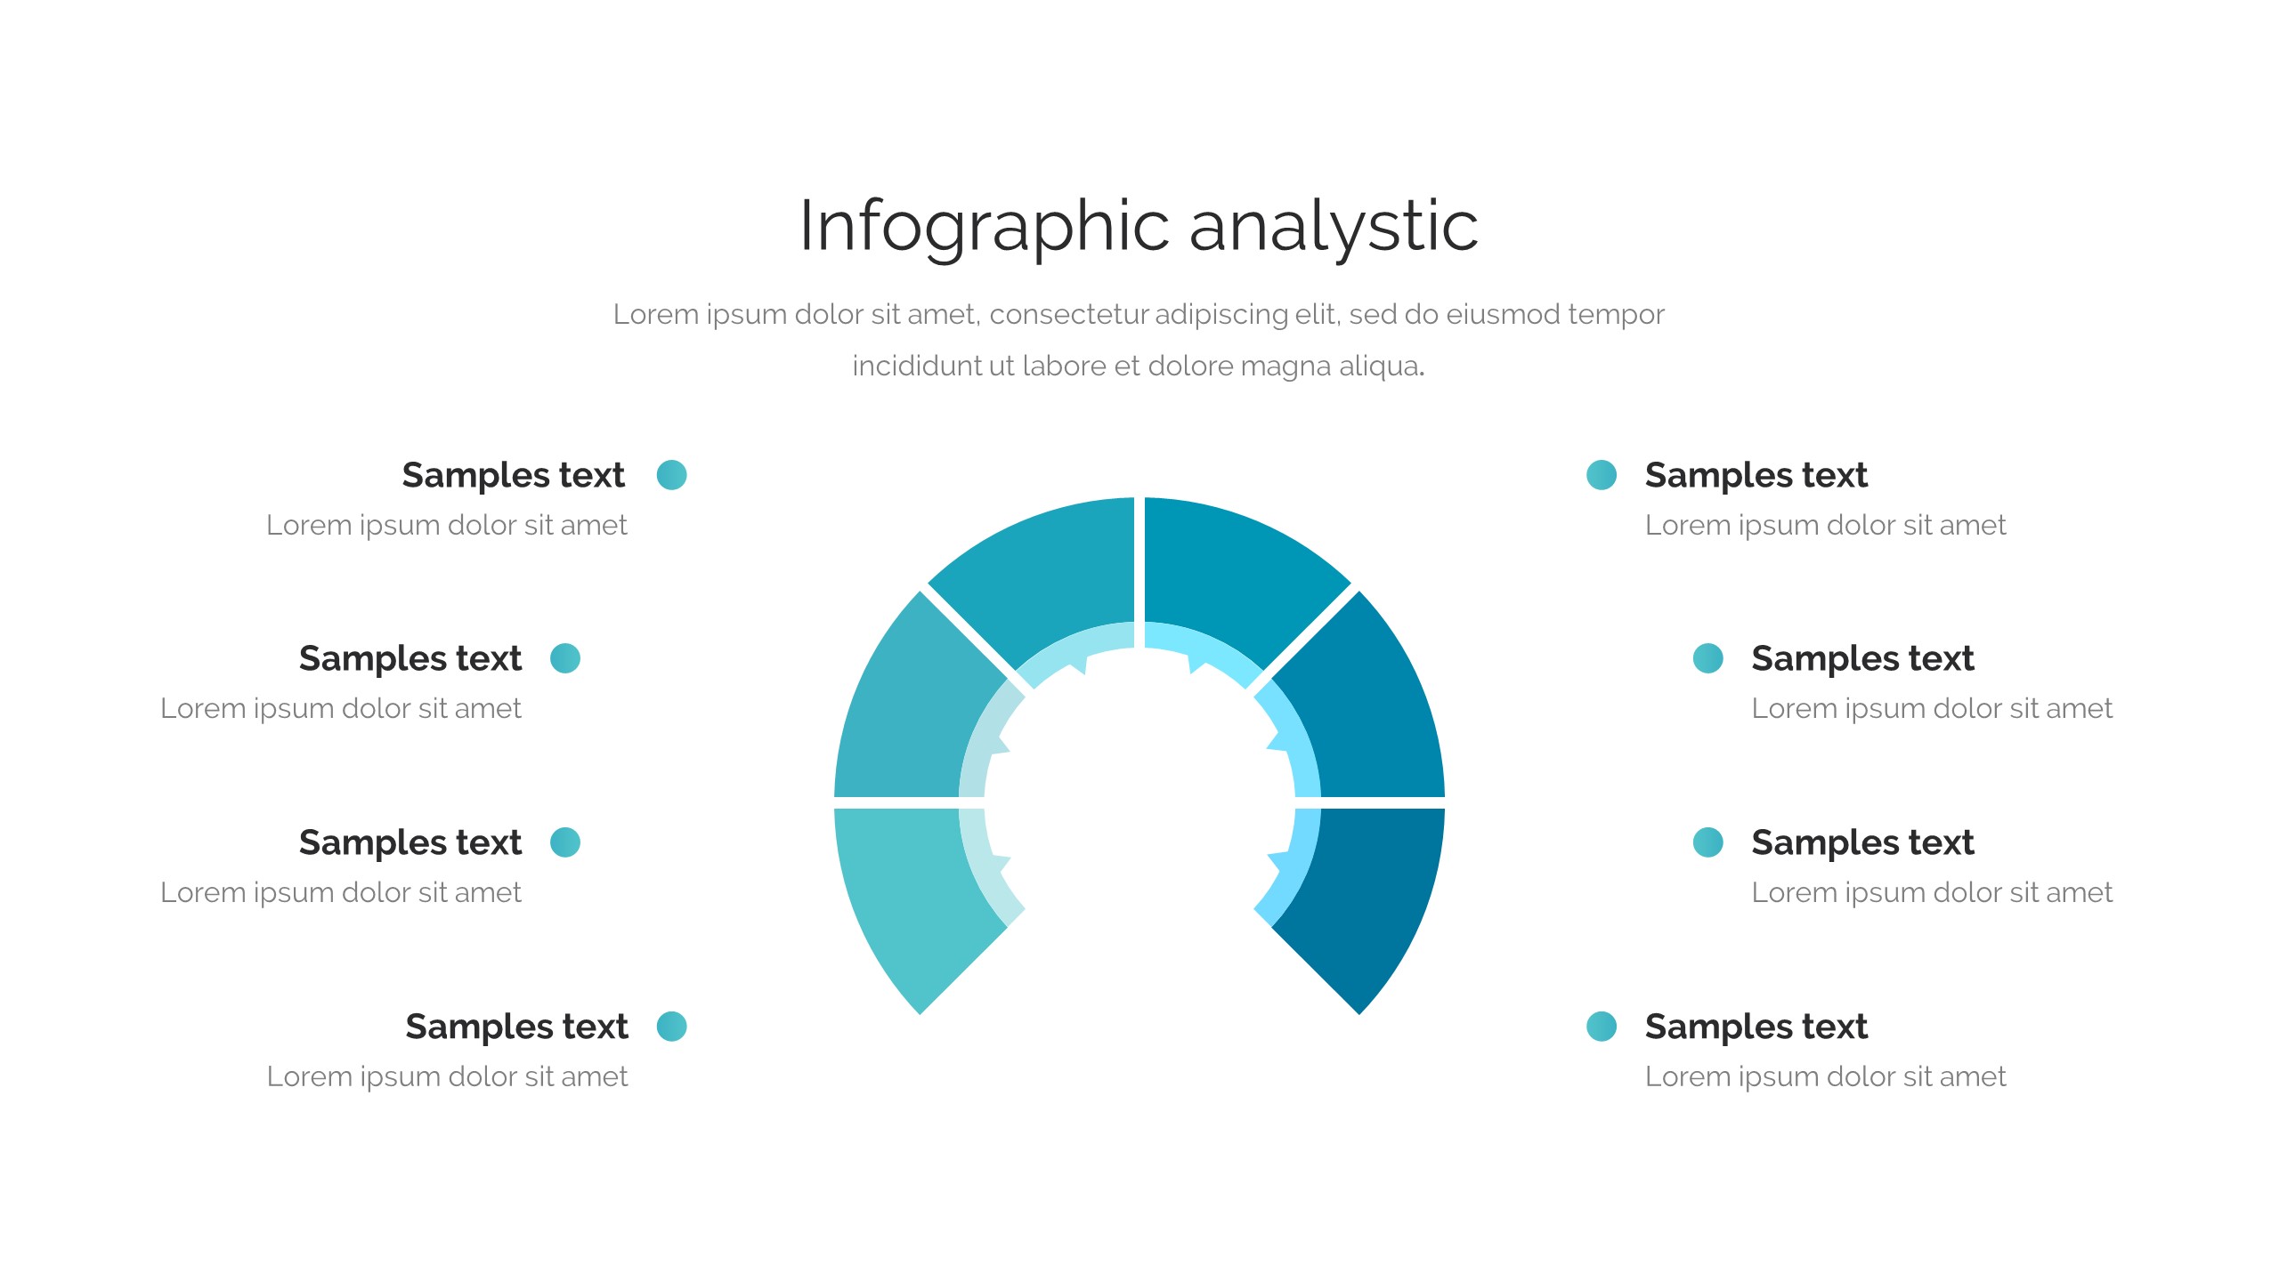This screenshot has height=1281, width=2279.
Task: Select the Lorem ipsum subtitle paragraph under title
Action: coord(1139,339)
